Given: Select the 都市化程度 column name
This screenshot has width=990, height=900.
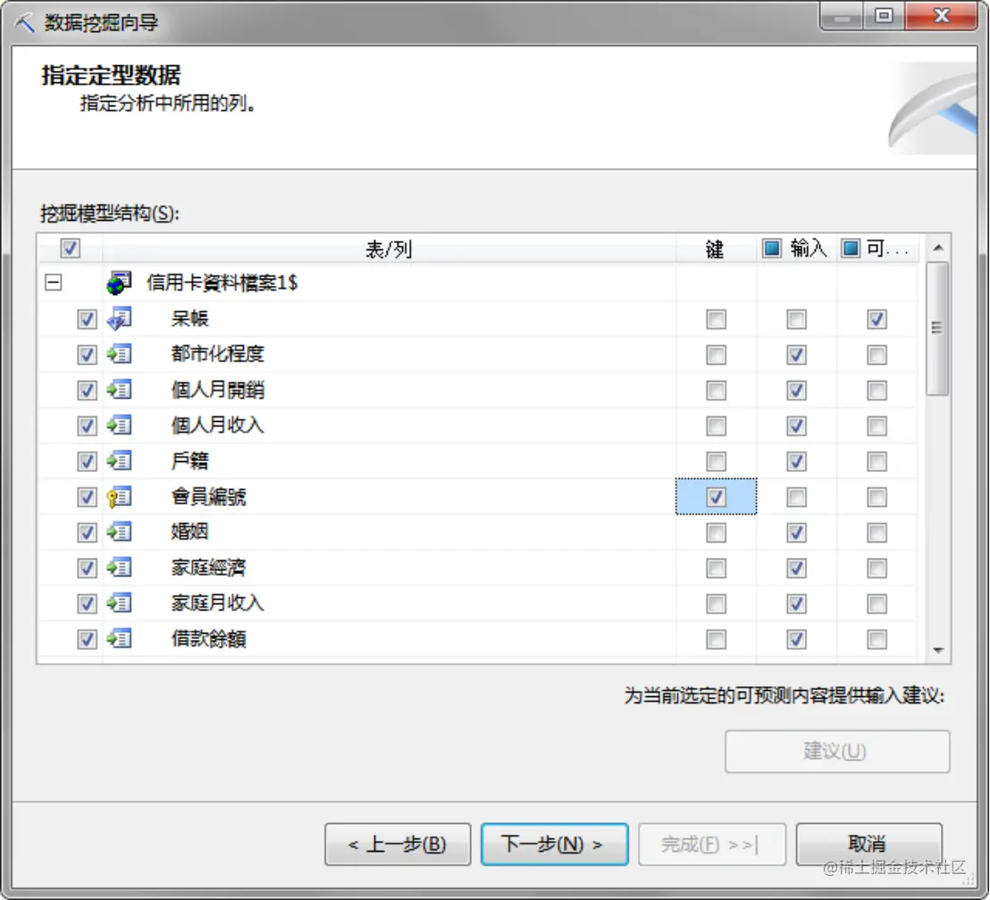Looking at the screenshot, I should (x=217, y=354).
